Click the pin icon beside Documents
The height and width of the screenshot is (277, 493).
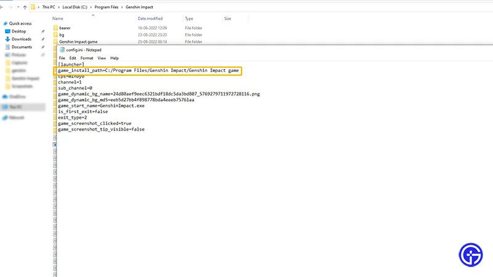43,47
